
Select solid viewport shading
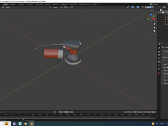coord(148,7)
